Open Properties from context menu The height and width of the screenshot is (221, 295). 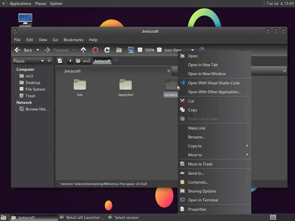[x=214, y=209]
